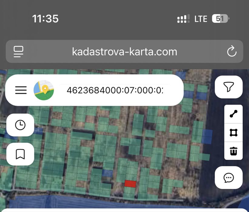This screenshot has height=212, width=249.
Task: Open the chat message bubble button
Action: (x=228, y=177)
